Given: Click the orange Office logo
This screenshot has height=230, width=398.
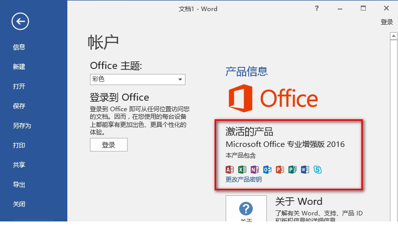Looking at the screenshot, I should click(x=273, y=98).
